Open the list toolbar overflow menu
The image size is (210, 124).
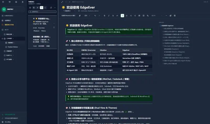(55, 8)
